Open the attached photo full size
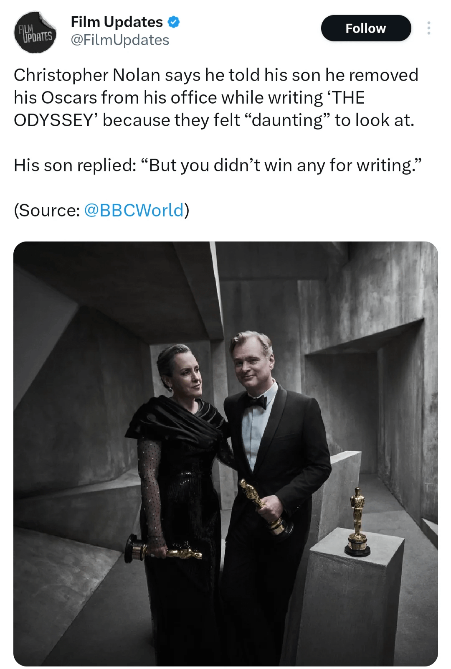Image resolution: width=451 pixels, height=669 pixels. tap(225, 453)
